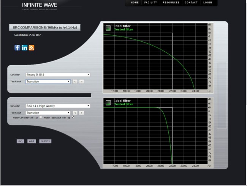The image size is (247, 186).
Task: Click the HELP button
Action: (32, 141)
